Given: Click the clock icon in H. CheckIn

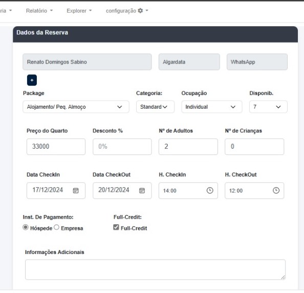Looking at the screenshot, I should [210, 190].
